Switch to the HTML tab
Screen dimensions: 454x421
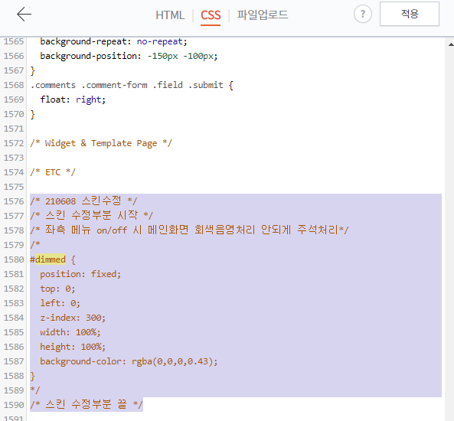coord(170,15)
